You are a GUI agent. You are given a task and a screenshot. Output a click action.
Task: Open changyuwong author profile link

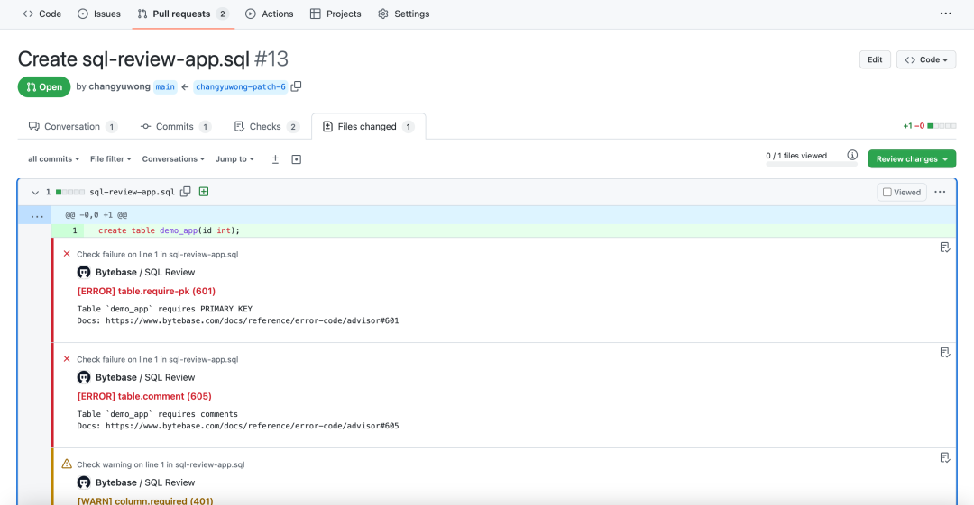pos(119,86)
